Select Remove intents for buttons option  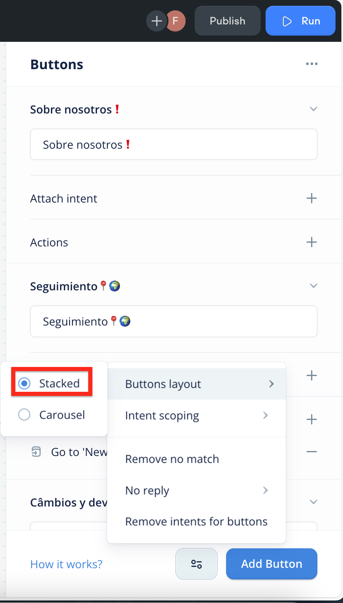(196, 521)
